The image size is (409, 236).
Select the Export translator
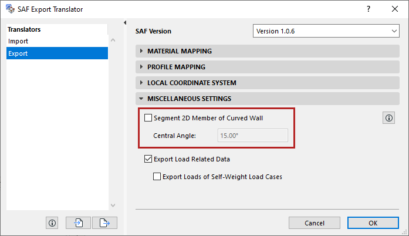click(18, 53)
